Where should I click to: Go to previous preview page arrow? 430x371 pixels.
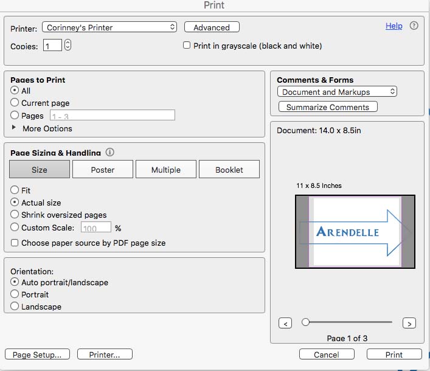[285, 323]
